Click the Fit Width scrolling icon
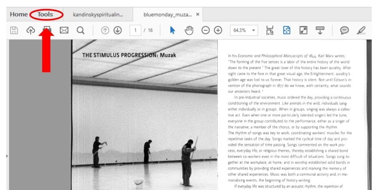This screenshot has width=378, height=190. [x=270, y=30]
